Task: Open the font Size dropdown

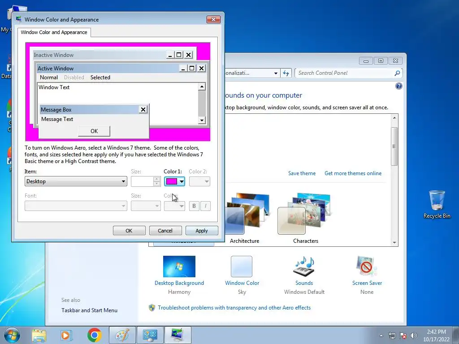Action: click(146, 206)
